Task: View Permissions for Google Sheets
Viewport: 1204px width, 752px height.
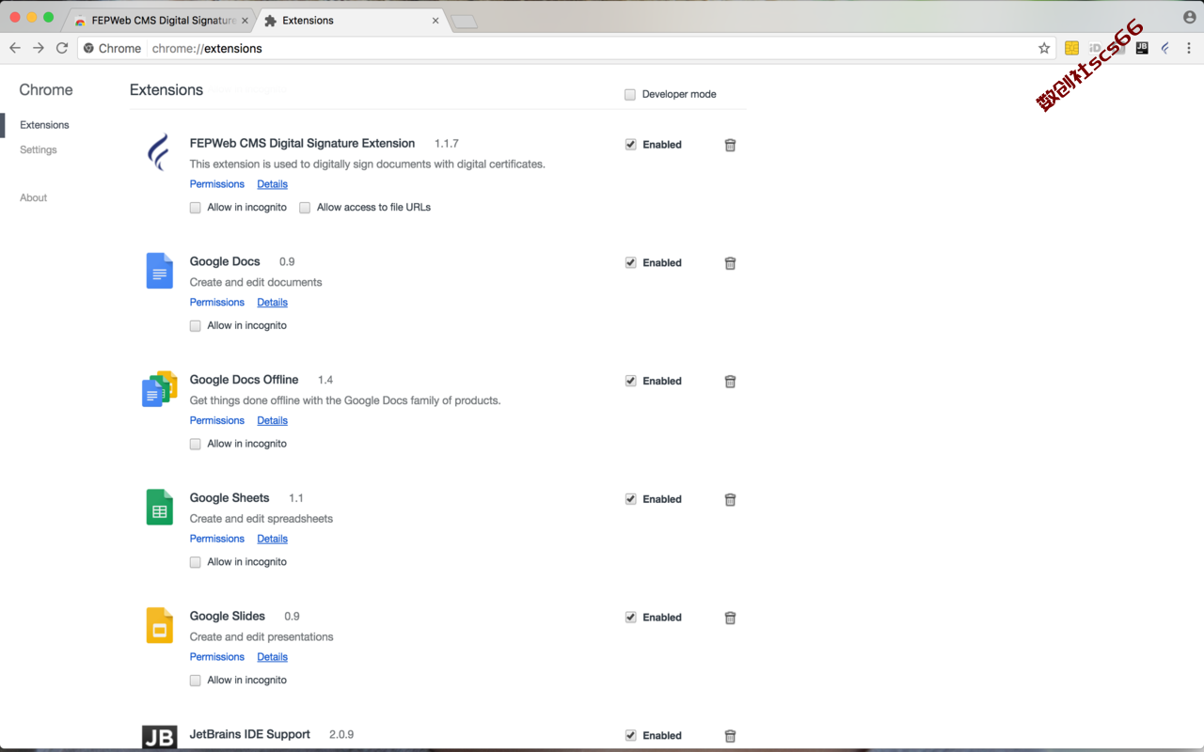Action: pos(217,539)
